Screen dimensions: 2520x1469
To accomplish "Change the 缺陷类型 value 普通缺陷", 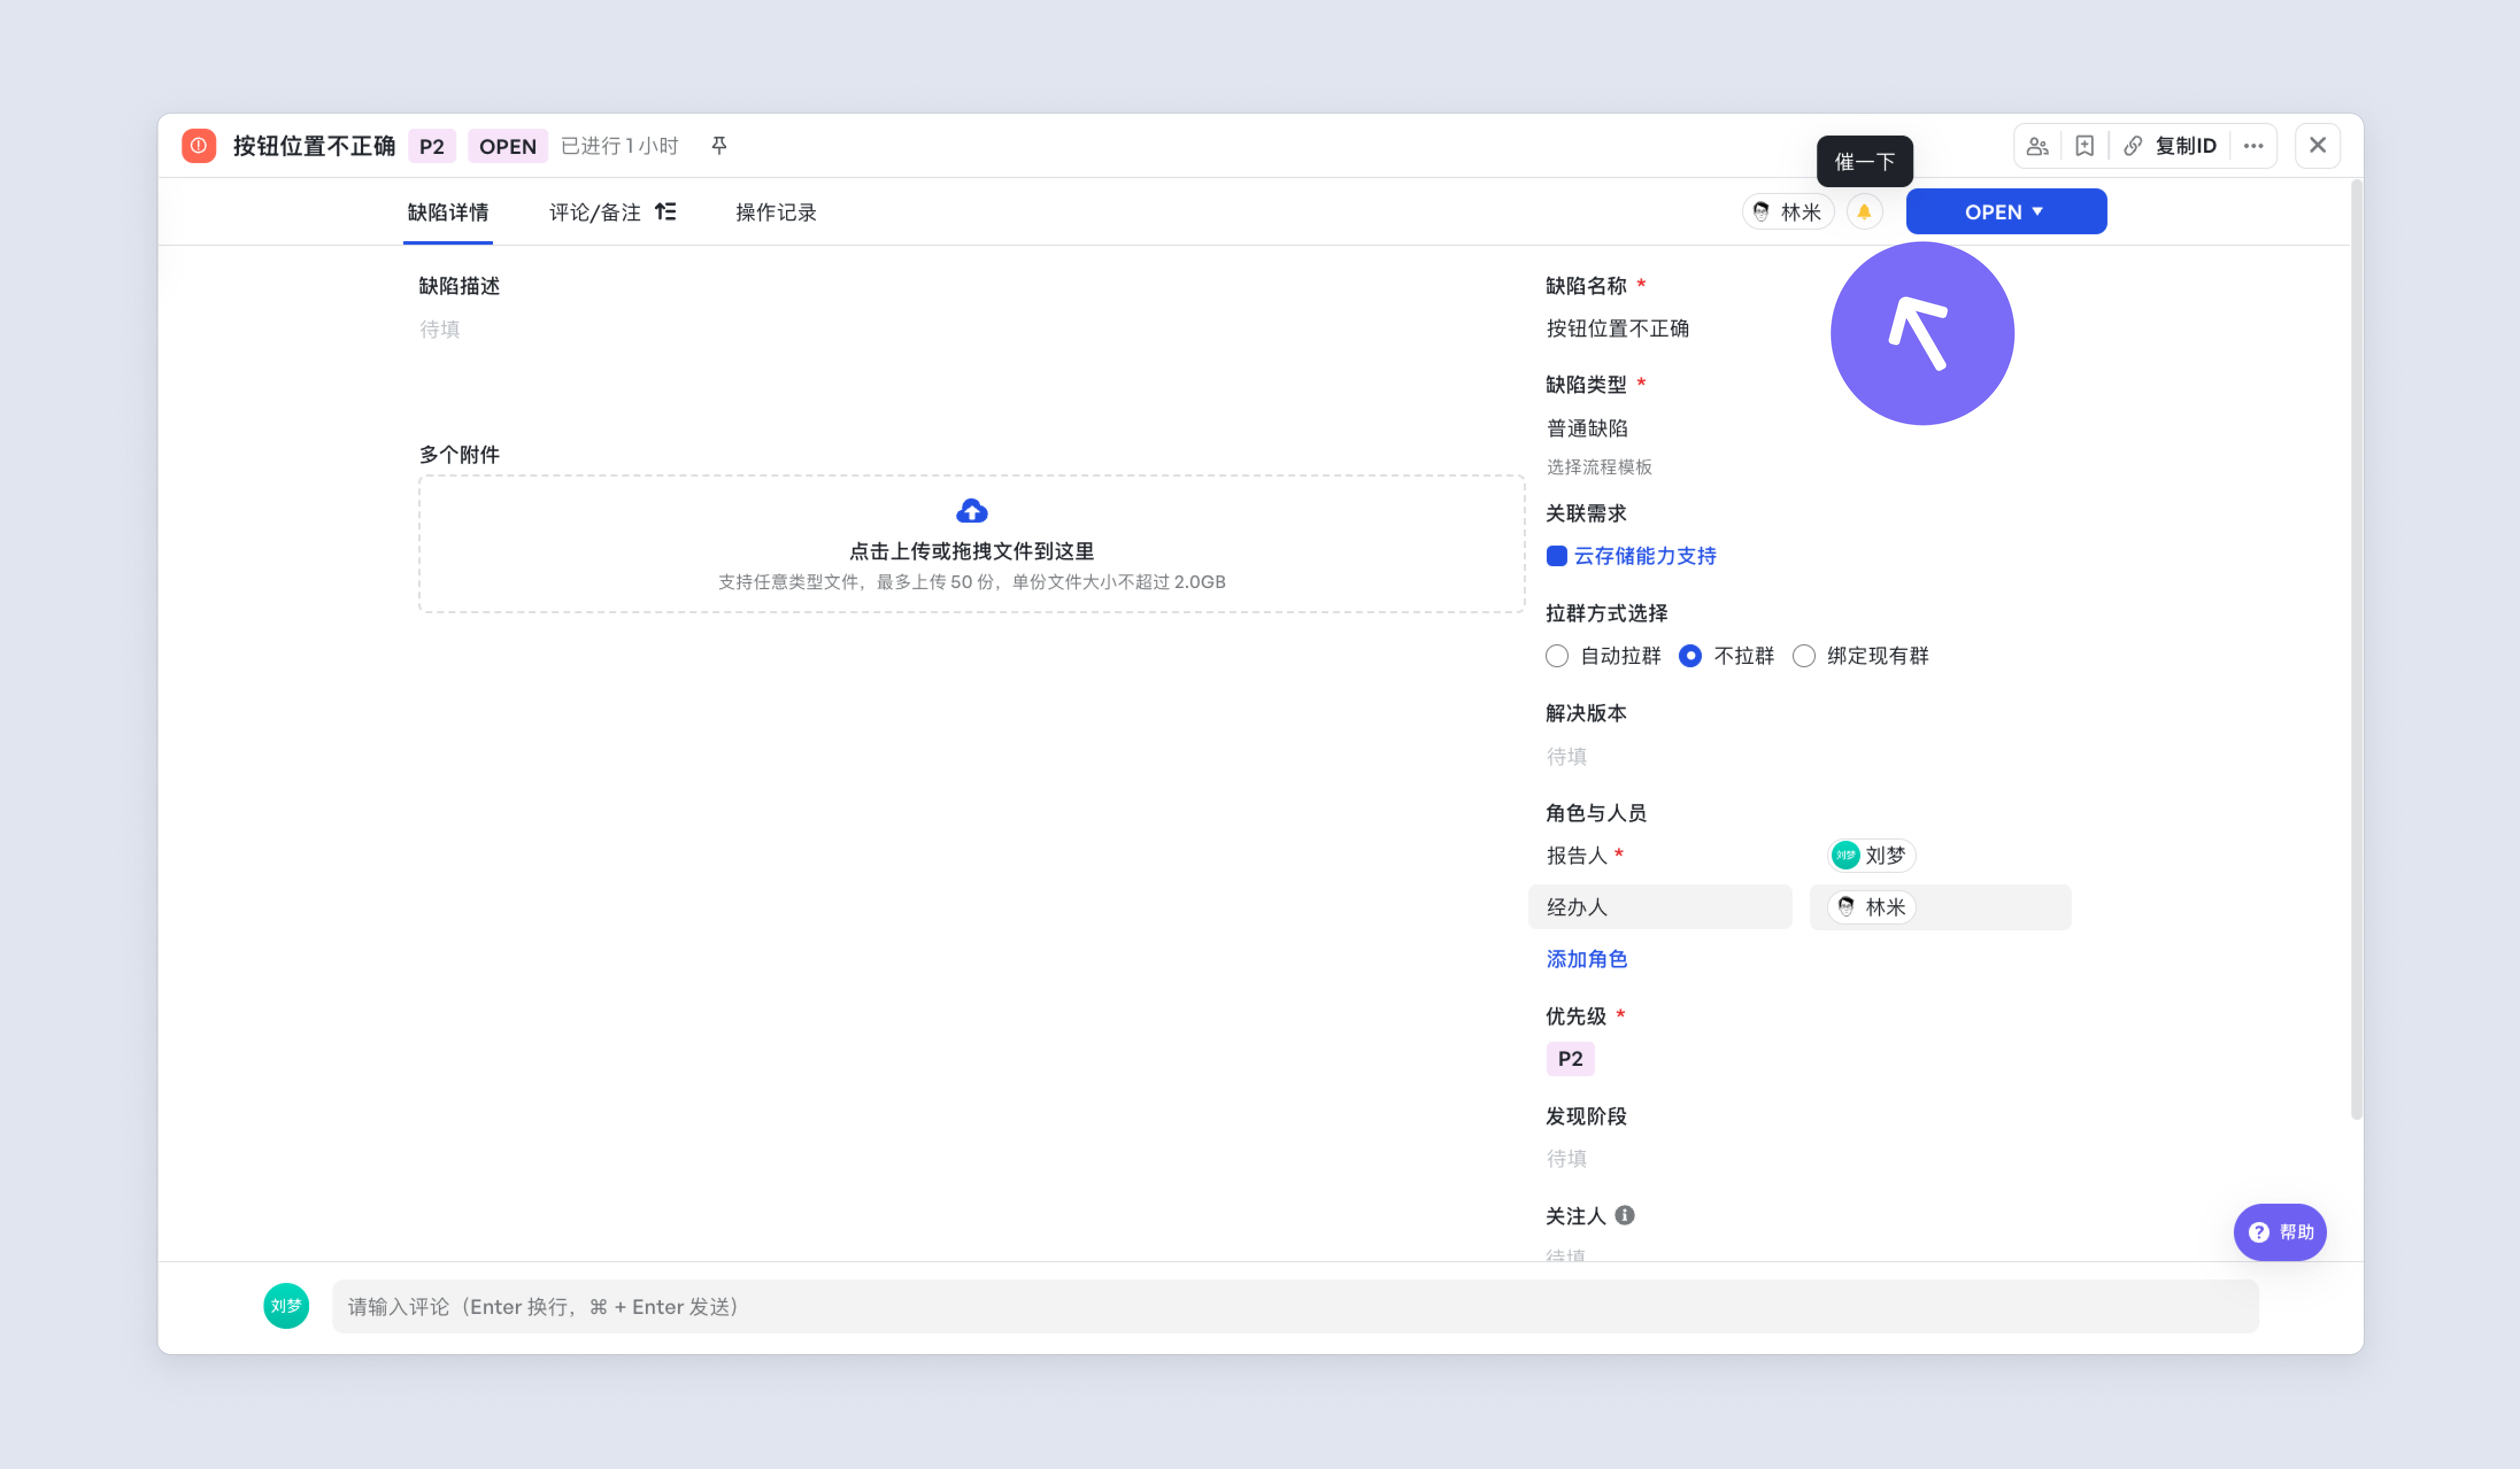I will click(x=1587, y=428).
